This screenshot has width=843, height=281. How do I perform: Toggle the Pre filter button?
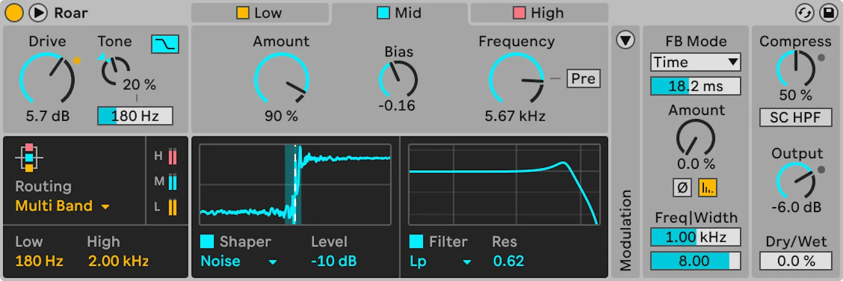click(583, 79)
